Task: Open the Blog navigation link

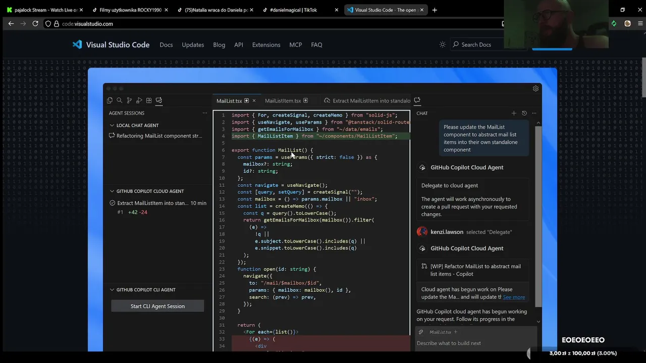Action: coord(219,44)
